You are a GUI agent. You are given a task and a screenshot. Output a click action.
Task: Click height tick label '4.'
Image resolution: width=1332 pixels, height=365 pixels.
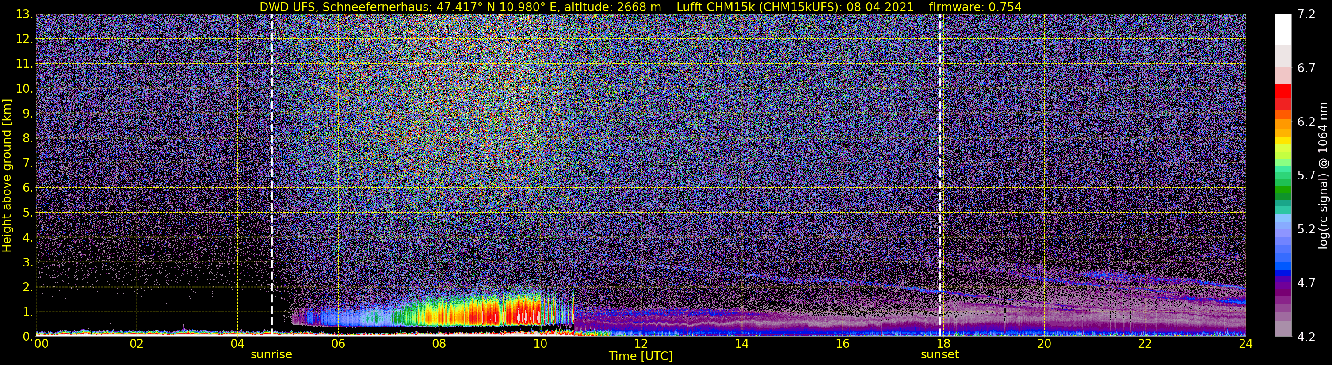pyautogui.click(x=28, y=238)
